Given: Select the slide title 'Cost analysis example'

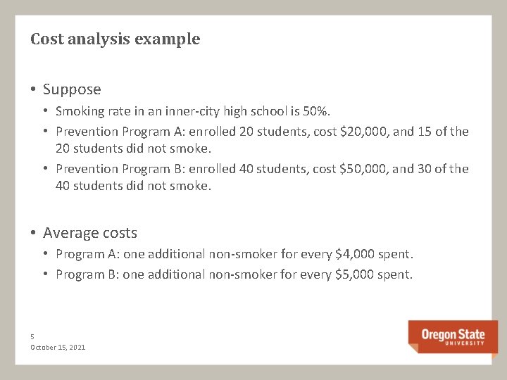Looking at the screenshot, I should click(x=115, y=39).
